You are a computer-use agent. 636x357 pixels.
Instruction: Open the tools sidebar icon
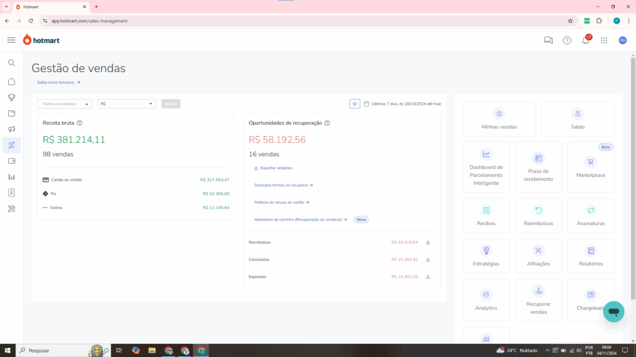coord(11,209)
